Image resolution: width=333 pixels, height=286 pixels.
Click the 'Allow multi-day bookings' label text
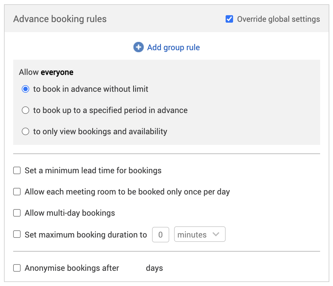point(70,213)
